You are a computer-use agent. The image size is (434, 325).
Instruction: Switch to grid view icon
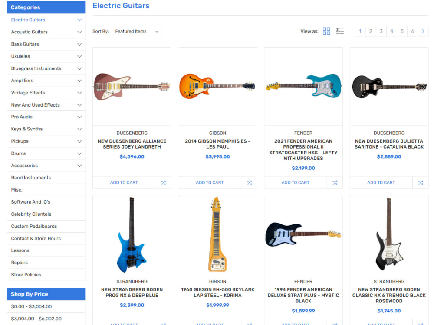click(x=326, y=31)
